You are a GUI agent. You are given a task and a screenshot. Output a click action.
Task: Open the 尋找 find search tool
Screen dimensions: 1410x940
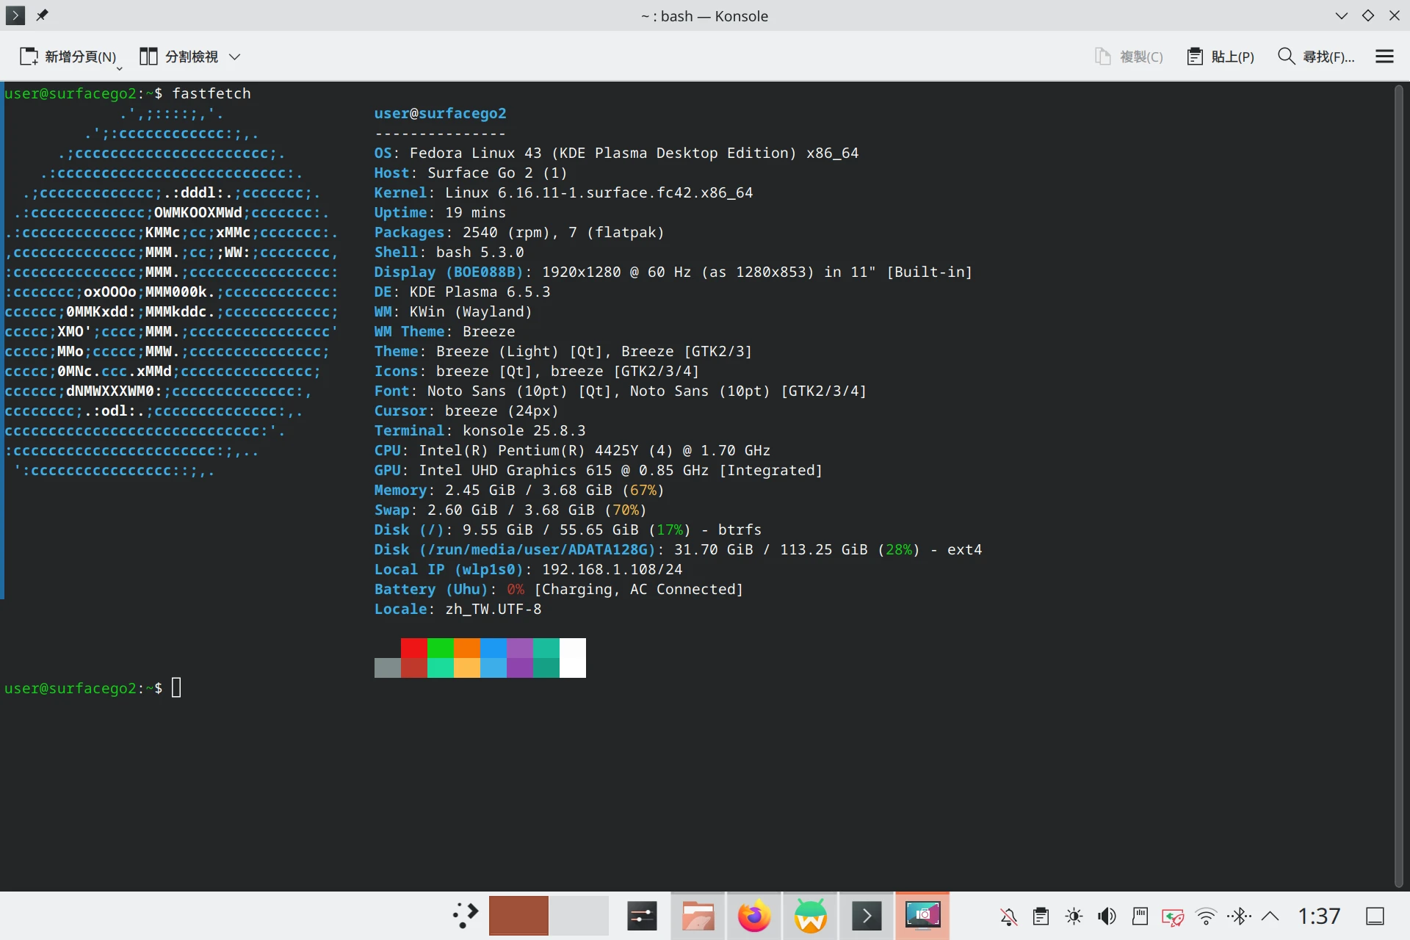pos(1316,57)
